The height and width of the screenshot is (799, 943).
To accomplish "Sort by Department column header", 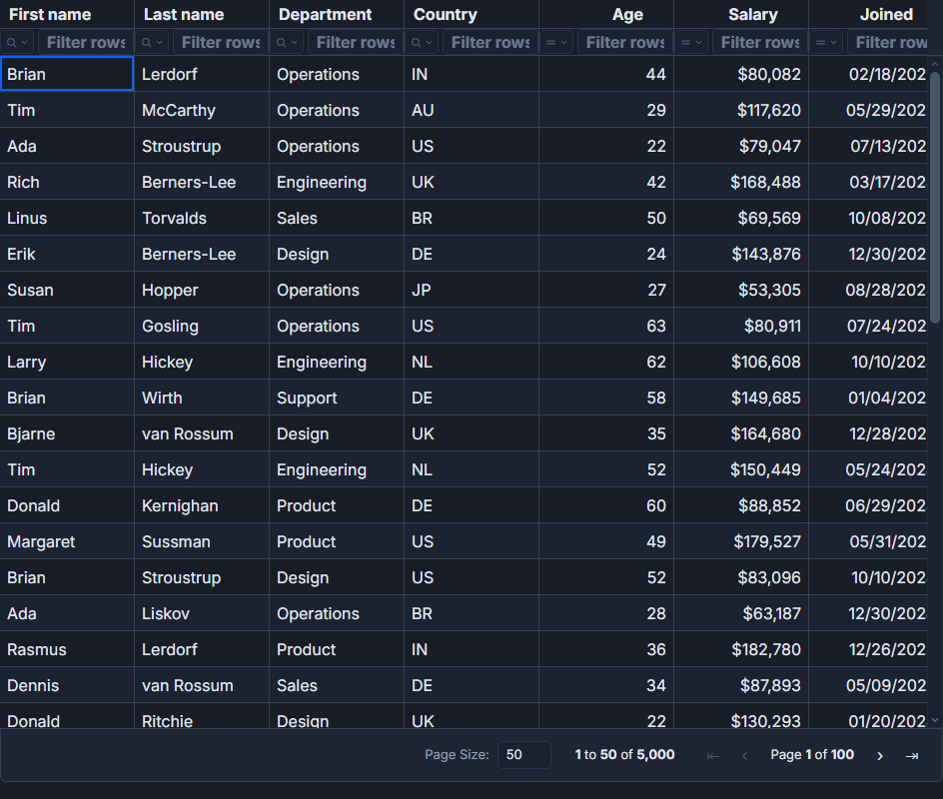I will tap(337, 14).
